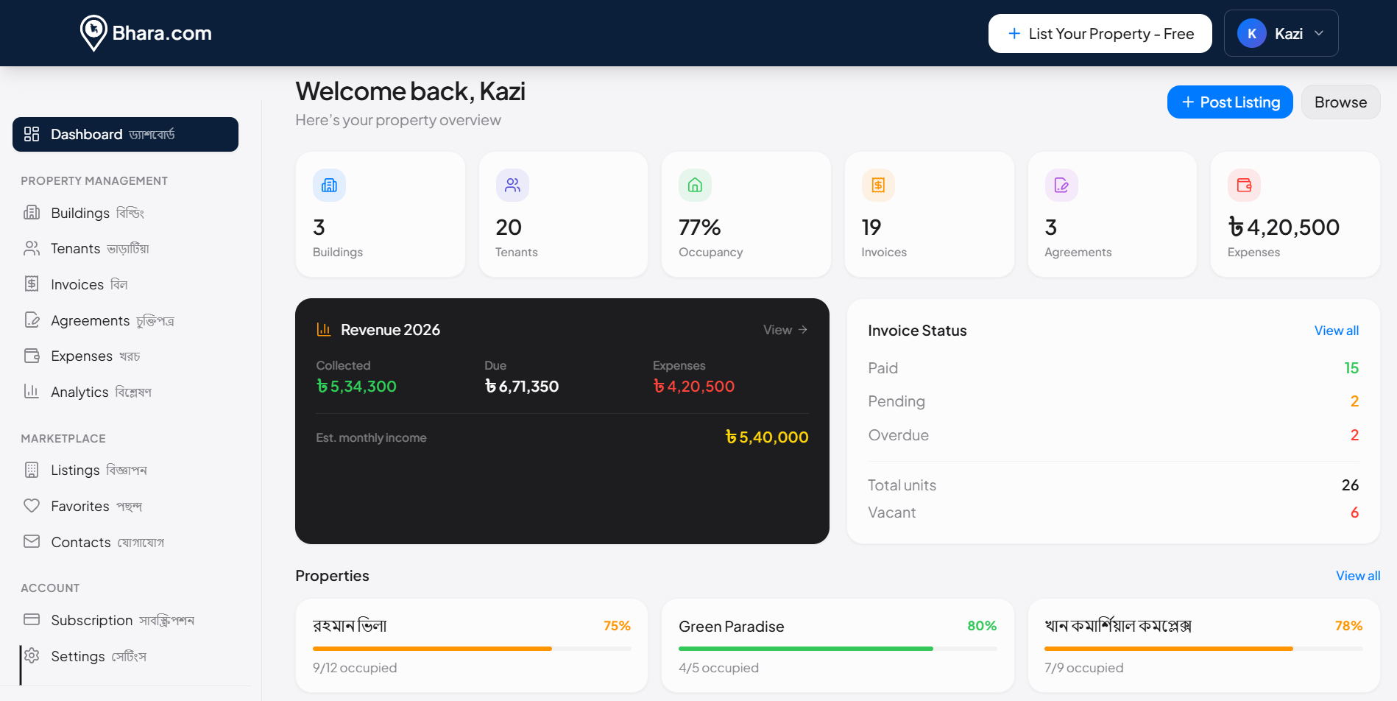Go to Listings in Marketplace section
Image resolution: width=1397 pixels, height=701 pixels.
pyautogui.click(x=75, y=470)
